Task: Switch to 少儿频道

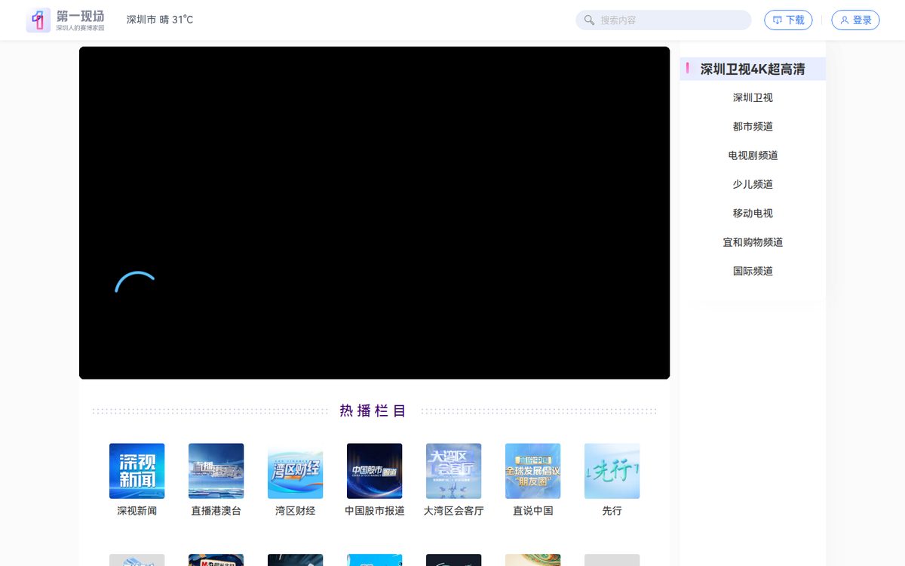Action: [x=753, y=184]
